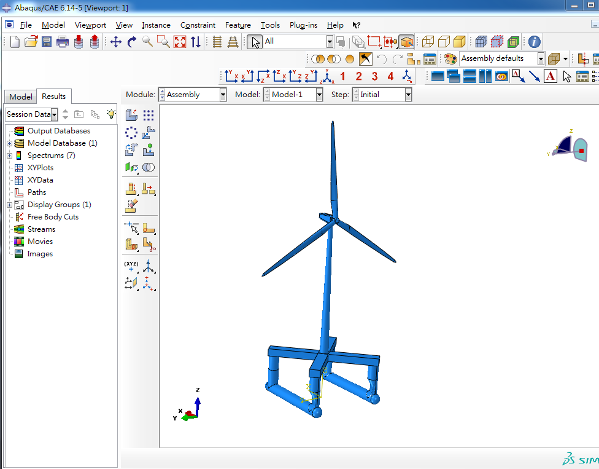Click the Create Datum Point XYZ tool
Viewport: 599px width, 469px height.
pyautogui.click(x=131, y=266)
